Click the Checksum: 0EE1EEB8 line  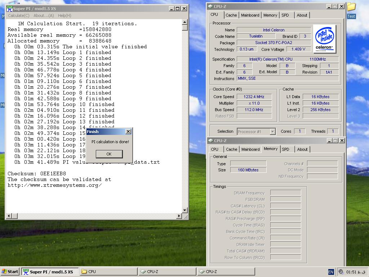[37, 173]
